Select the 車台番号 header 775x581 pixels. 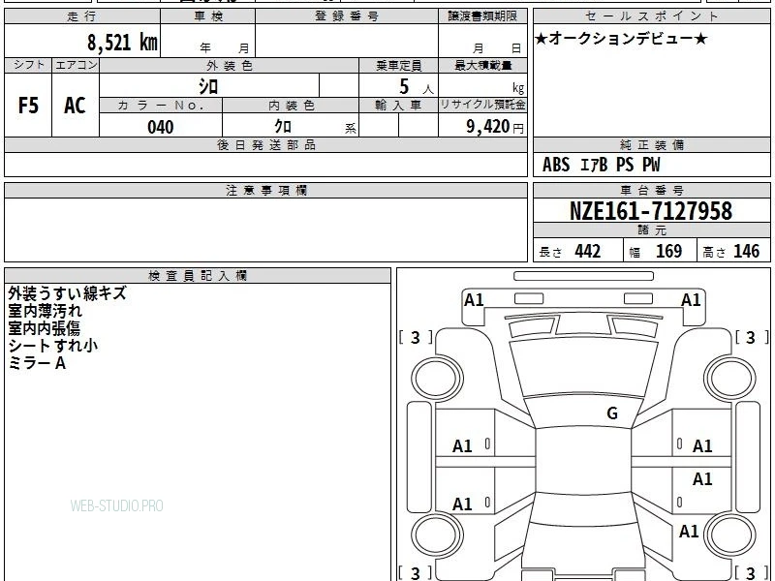[x=651, y=191]
